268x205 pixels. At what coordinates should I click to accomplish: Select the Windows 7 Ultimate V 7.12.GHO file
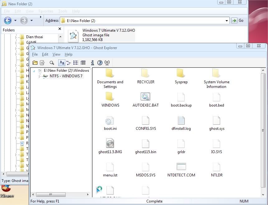[101, 35]
